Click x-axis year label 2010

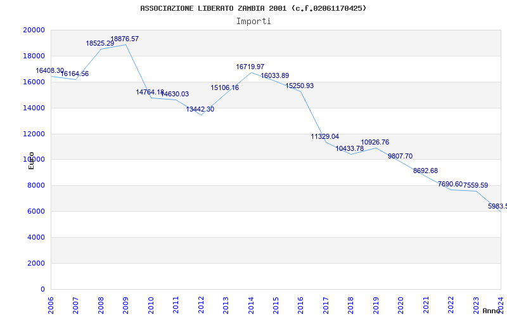[x=151, y=305]
